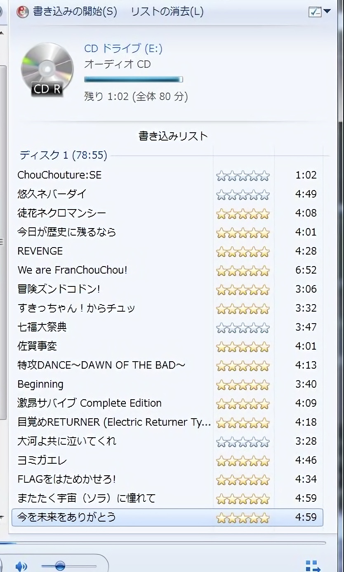Click リストの消去(L) to clear the list
Screen dimensions: 344x572
click(167, 12)
